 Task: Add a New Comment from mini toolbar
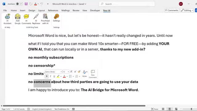point(93,74)
